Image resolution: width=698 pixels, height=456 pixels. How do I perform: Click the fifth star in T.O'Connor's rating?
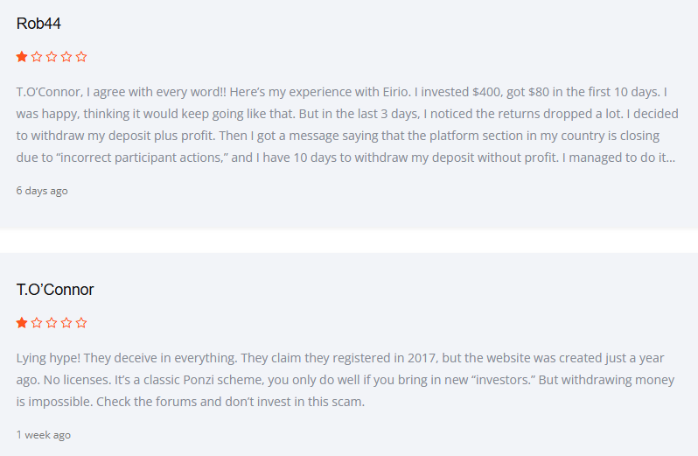click(81, 322)
